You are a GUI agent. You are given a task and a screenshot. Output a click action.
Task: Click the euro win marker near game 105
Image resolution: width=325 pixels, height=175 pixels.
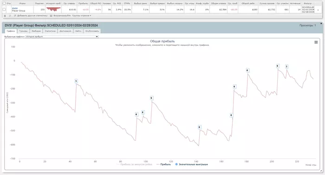click(x=152, y=98)
